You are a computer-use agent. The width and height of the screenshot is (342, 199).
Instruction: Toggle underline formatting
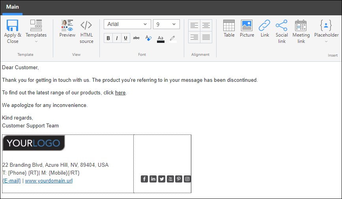click(125, 38)
